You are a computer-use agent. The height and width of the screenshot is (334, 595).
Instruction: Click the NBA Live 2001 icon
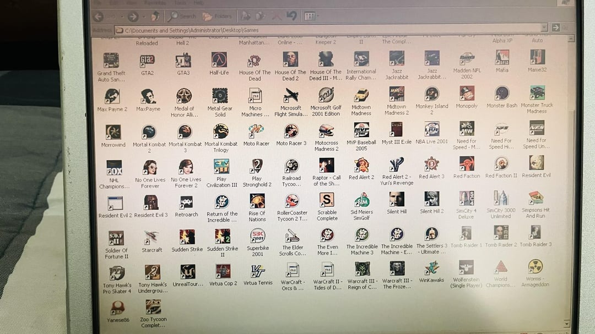tap(432, 129)
